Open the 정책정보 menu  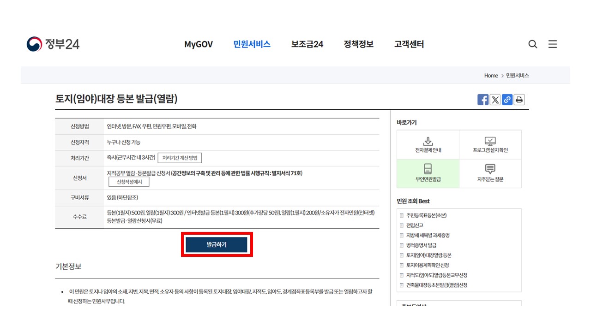pyautogui.click(x=358, y=44)
